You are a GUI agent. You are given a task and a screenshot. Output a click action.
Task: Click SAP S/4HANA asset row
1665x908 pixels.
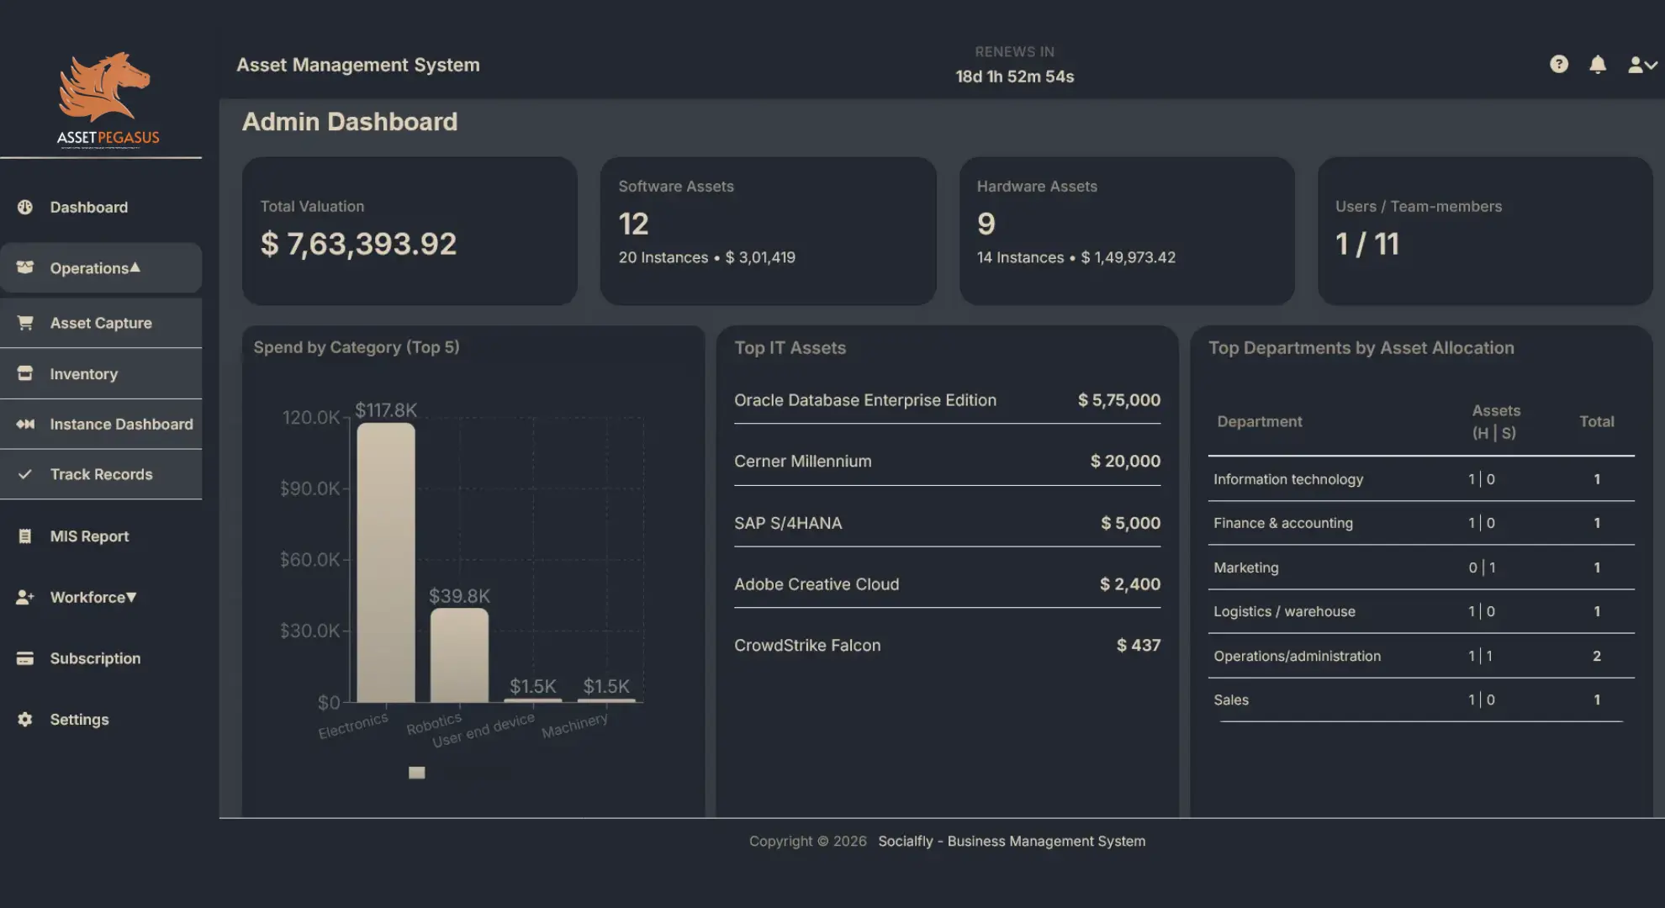tap(947, 523)
